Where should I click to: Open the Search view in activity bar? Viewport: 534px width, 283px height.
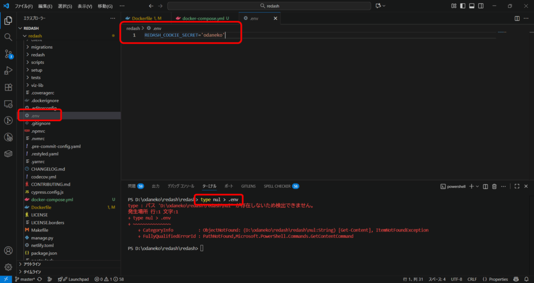coord(8,37)
